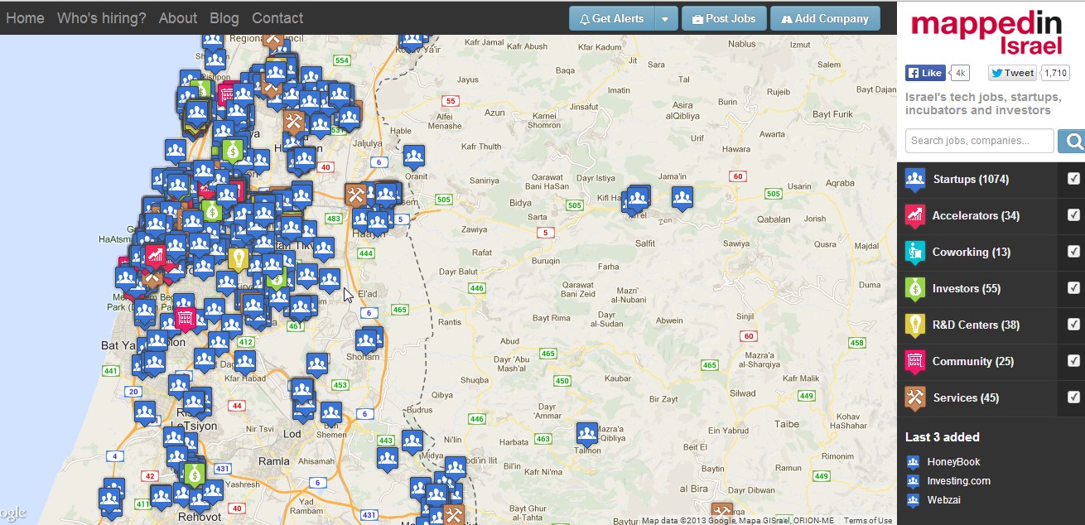Toggle the Accelerators checkbox off
Viewport: 1085px width, 525px height.
click(1073, 215)
